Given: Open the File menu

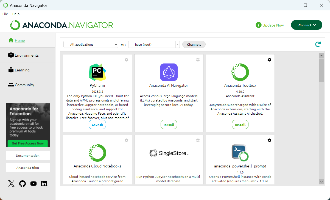Looking at the screenshot, I should [x=5, y=14].
